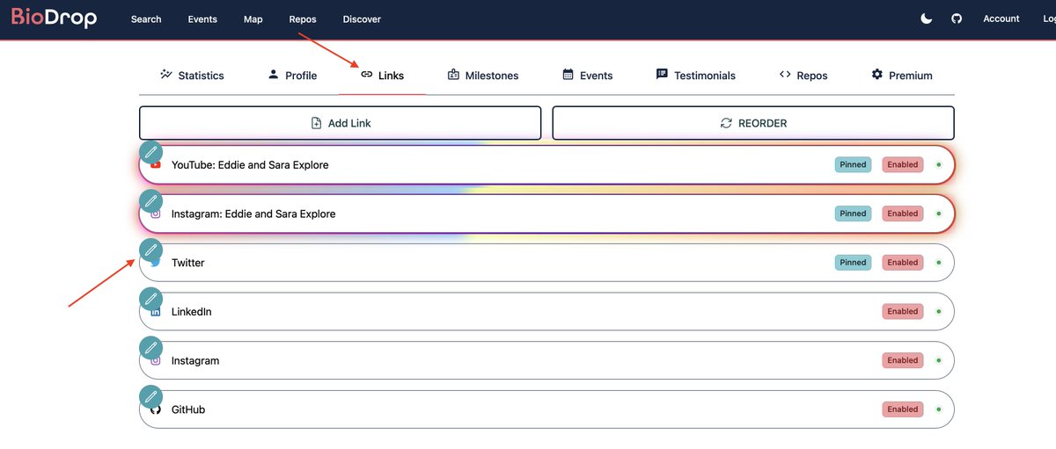Click the Twitter bird icon
Viewport: 1056px width, 449px height.
[156, 263]
